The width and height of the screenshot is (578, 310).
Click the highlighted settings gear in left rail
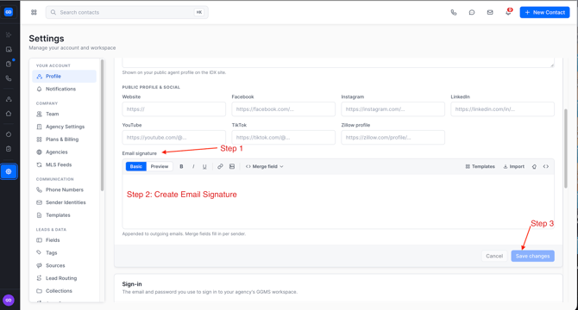tap(9, 171)
